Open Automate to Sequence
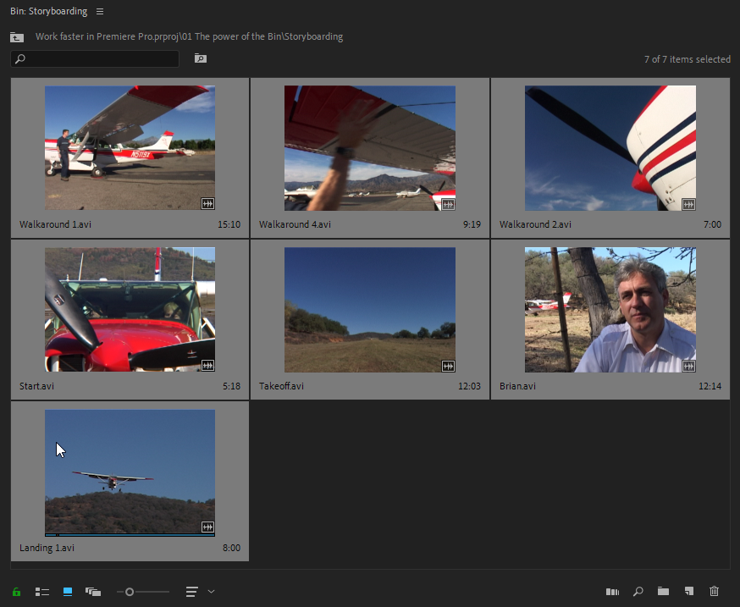Screen dimensions: 740x607 tap(612, 592)
